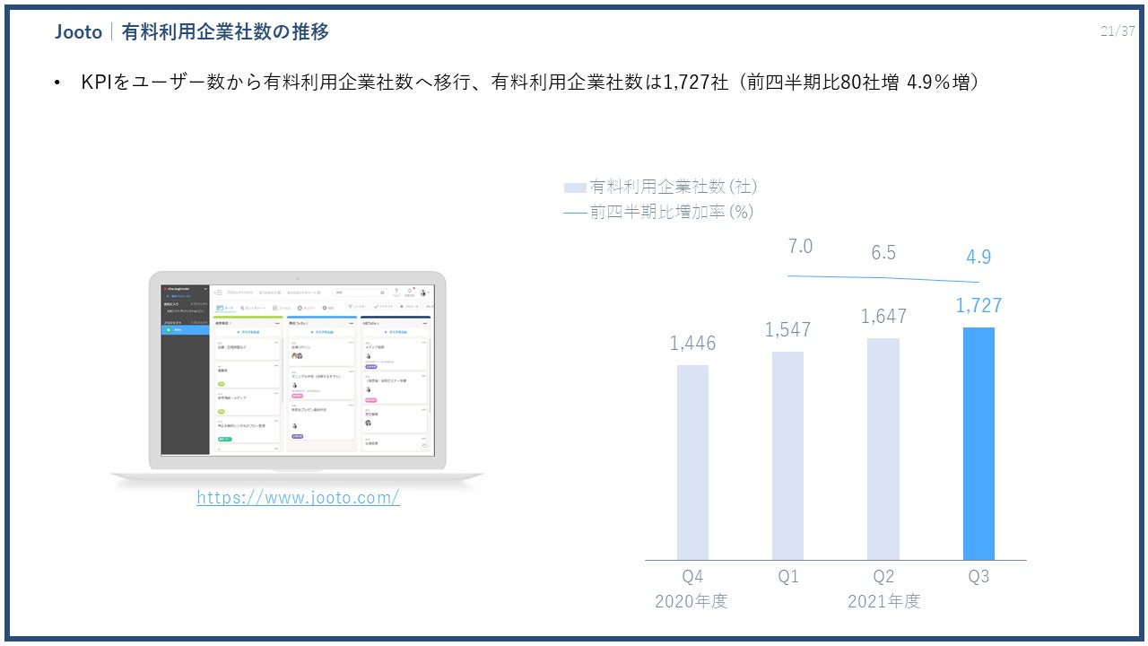
Task: Click the 2021年度 fiscal year label
Action: point(884,601)
